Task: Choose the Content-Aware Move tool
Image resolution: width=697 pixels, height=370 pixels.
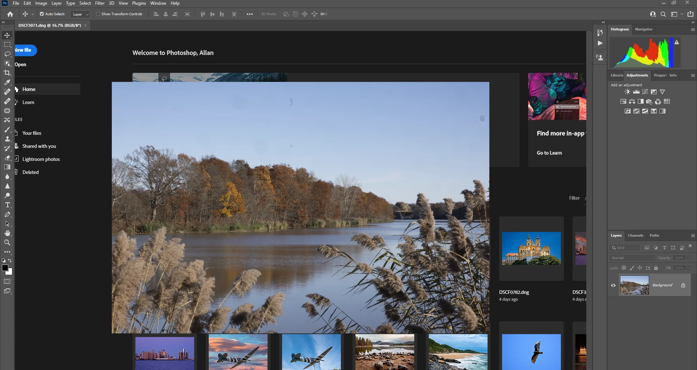Action: 7,120
